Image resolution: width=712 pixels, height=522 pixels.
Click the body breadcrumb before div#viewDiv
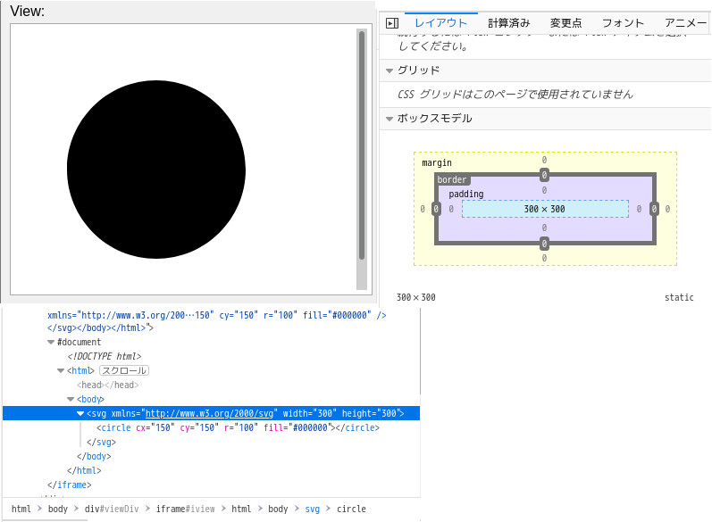(58, 509)
